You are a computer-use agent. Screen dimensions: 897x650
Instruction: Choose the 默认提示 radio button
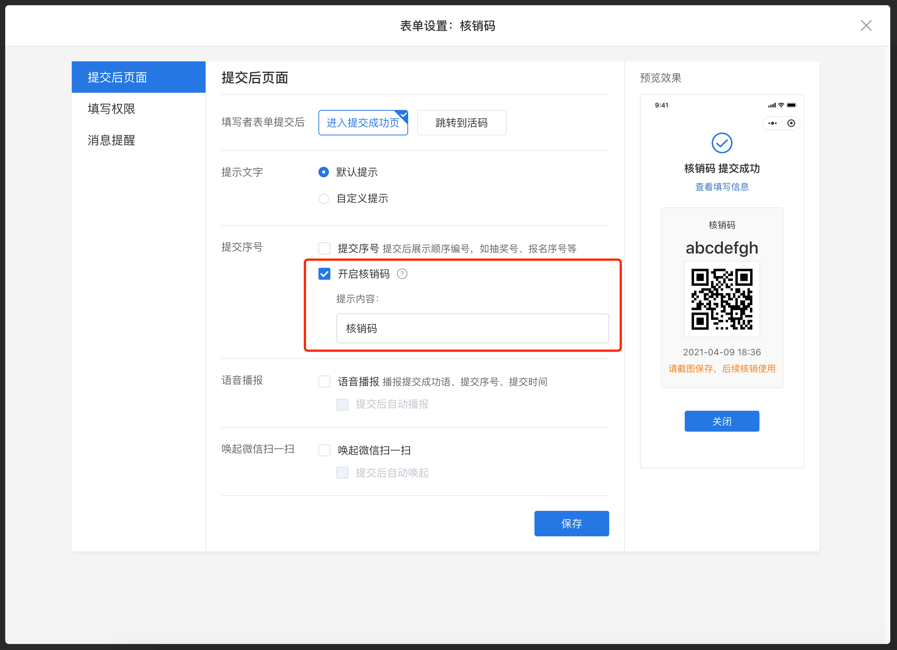click(x=324, y=172)
